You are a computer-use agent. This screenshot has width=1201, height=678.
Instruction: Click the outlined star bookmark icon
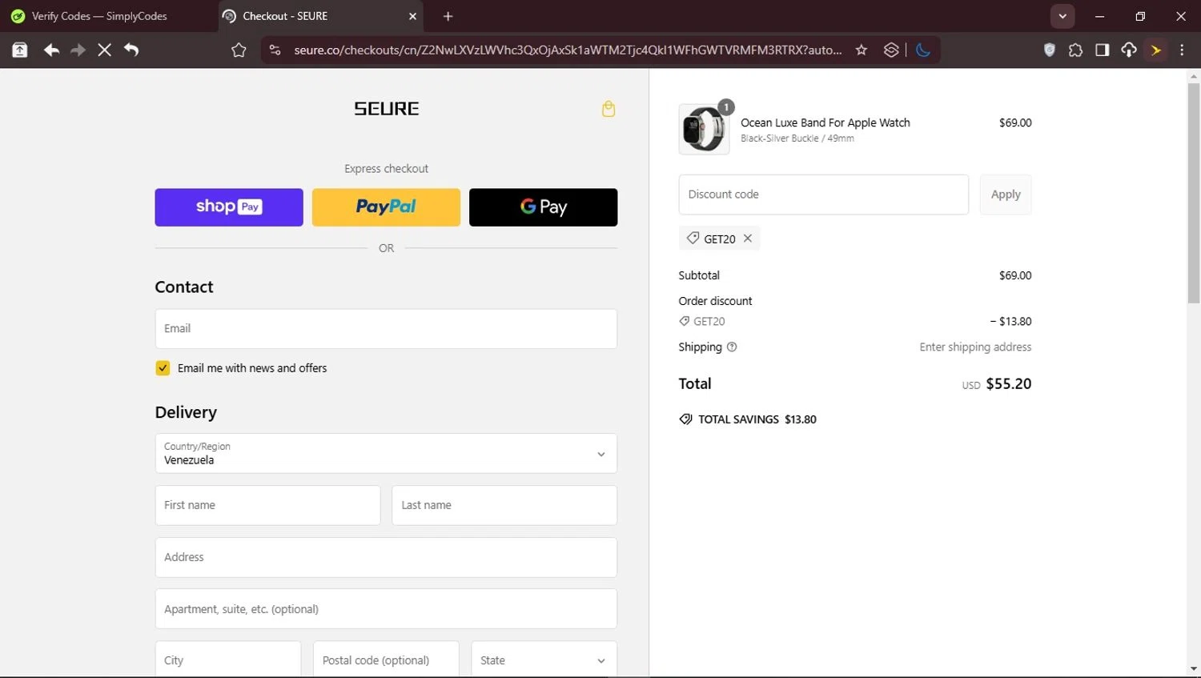click(x=239, y=50)
